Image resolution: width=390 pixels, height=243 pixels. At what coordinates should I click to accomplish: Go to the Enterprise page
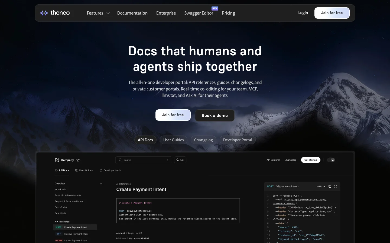[166, 13]
